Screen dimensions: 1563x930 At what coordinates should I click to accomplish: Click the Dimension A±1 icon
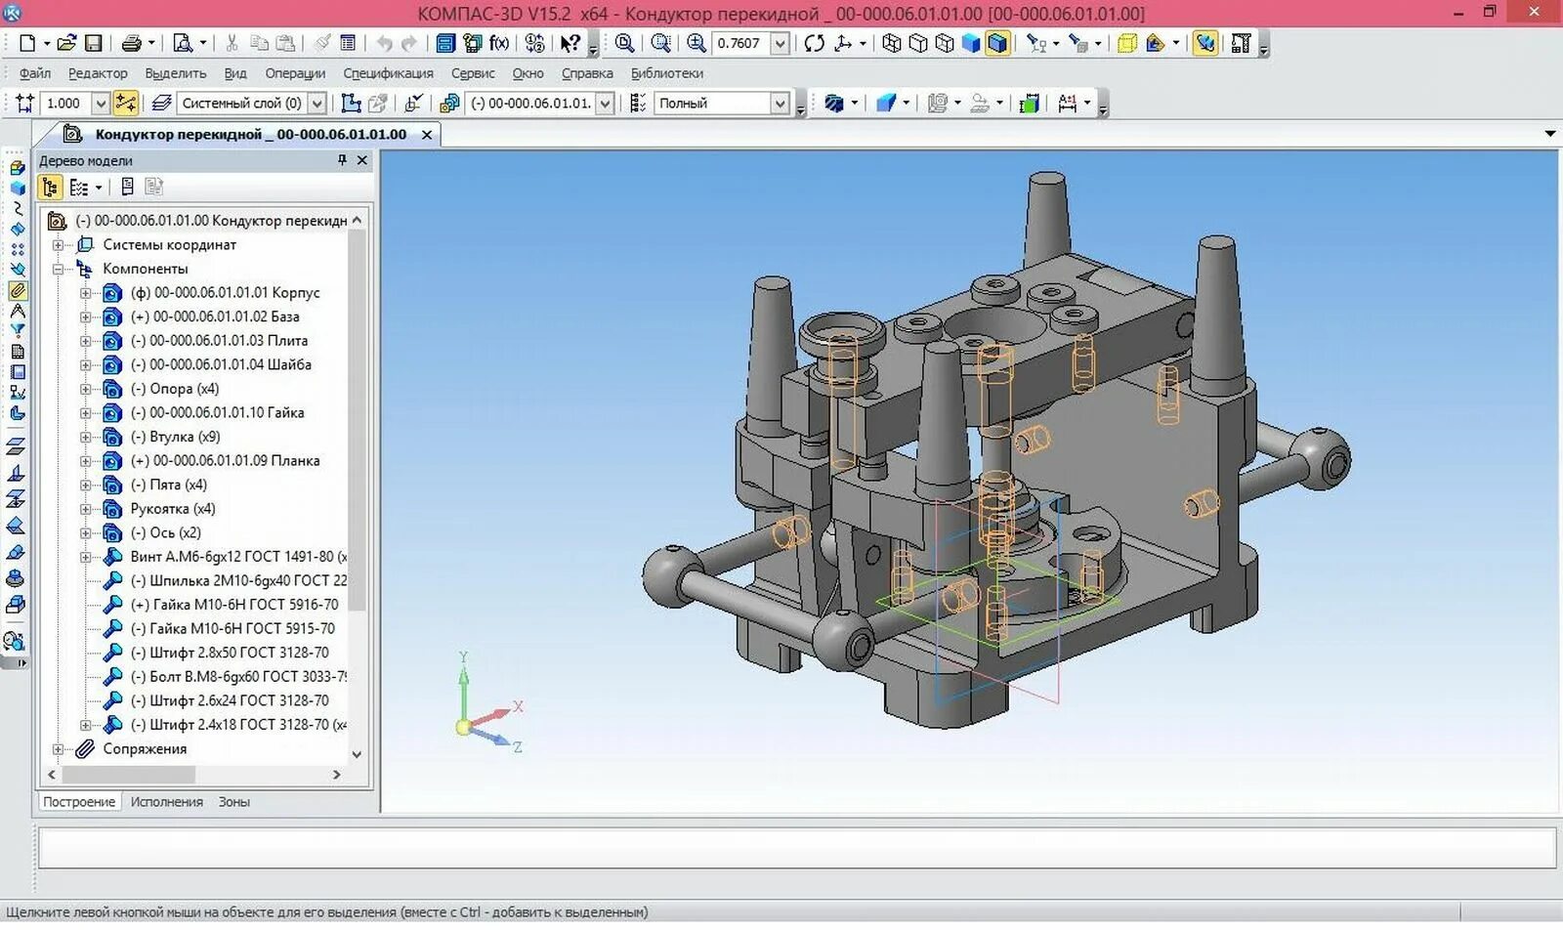point(1067,103)
